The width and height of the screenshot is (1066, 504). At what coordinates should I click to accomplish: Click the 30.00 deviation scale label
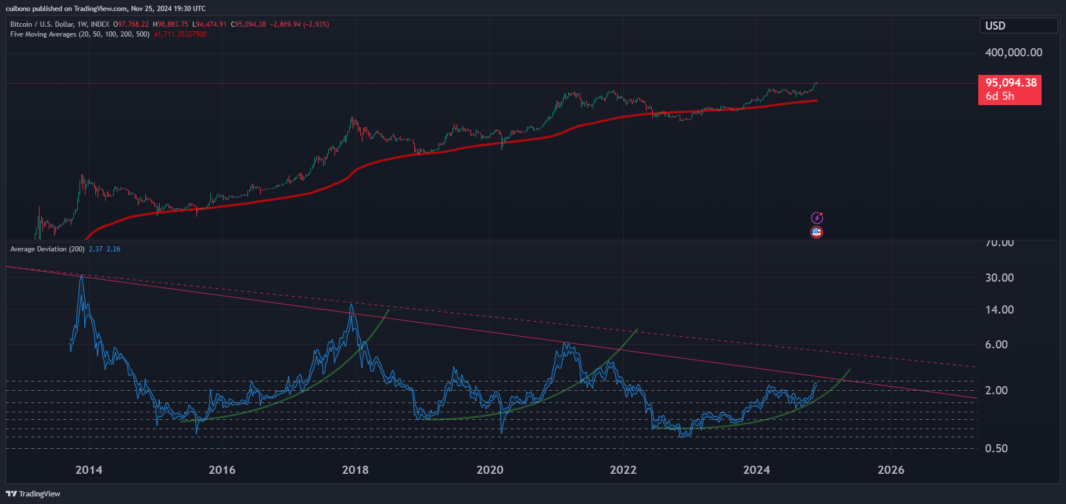coord(999,278)
